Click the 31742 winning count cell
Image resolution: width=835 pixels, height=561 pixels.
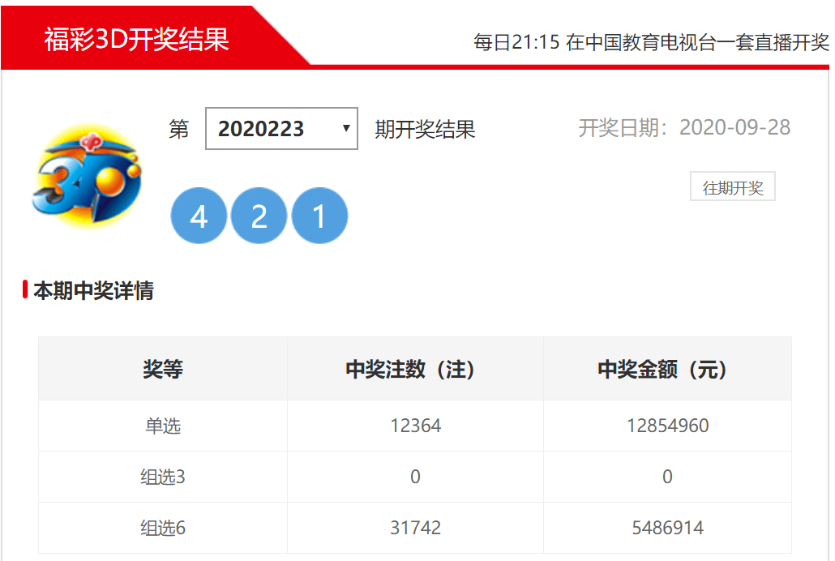tap(415, 528)
